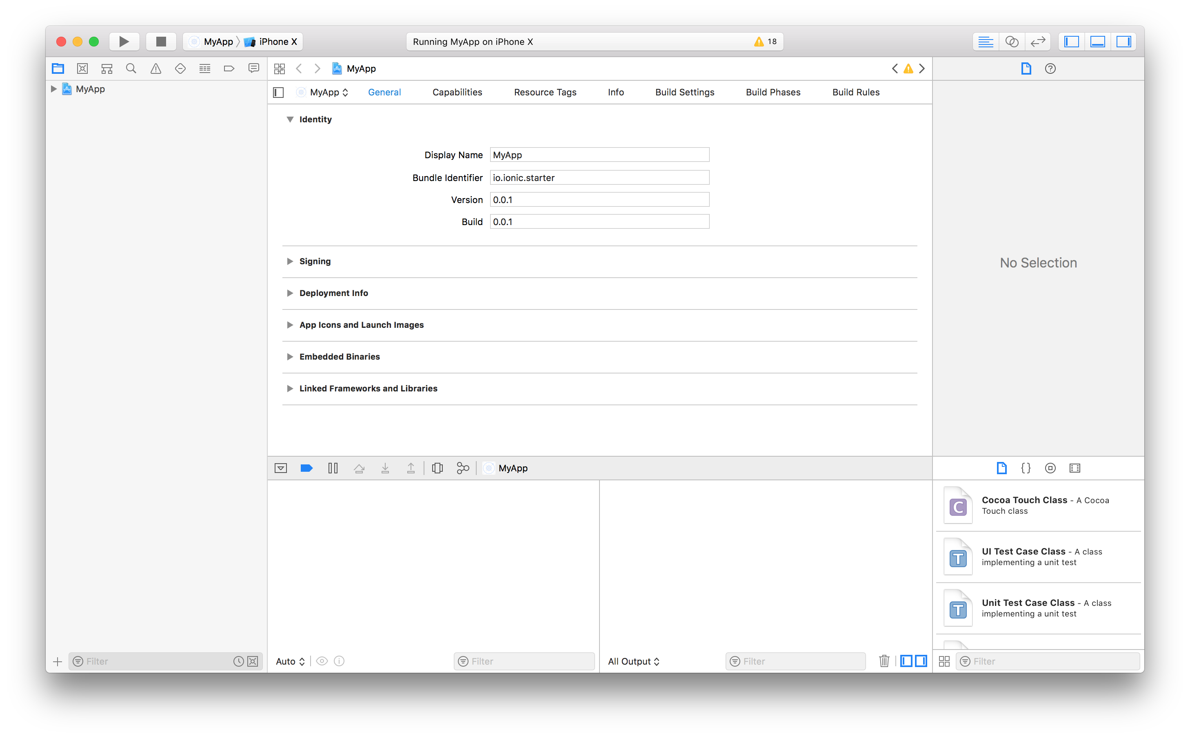Click the Add new file button at bottom left
The width and height of the screenshot is (1190, 738).
pyautogui.click(x=57, y=661)
